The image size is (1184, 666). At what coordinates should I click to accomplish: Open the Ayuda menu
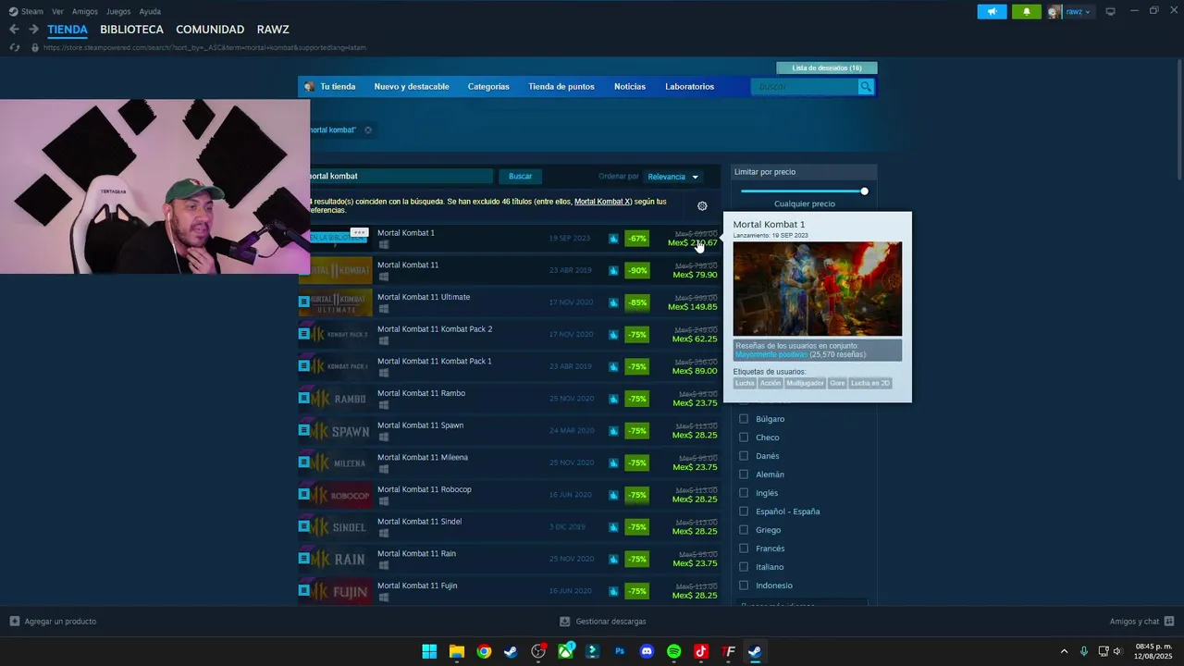point(150,12)
